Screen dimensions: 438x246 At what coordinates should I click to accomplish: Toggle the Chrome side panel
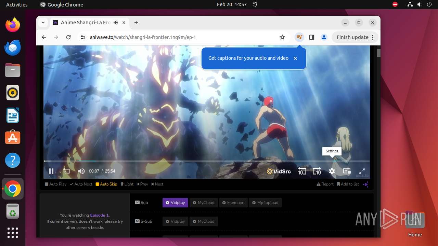312,37
